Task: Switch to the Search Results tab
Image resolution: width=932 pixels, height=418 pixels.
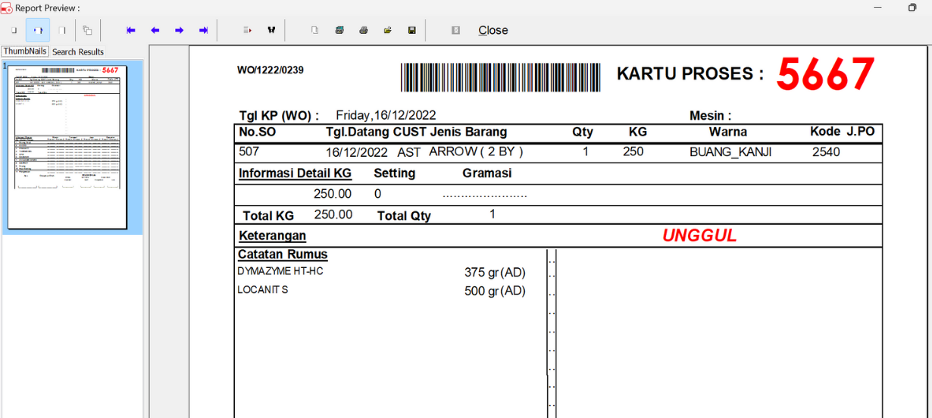Action: tap(78, 51)
